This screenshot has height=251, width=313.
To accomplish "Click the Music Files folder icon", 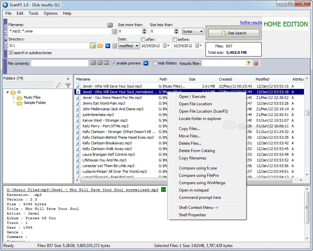I will (x=20, y=98).
